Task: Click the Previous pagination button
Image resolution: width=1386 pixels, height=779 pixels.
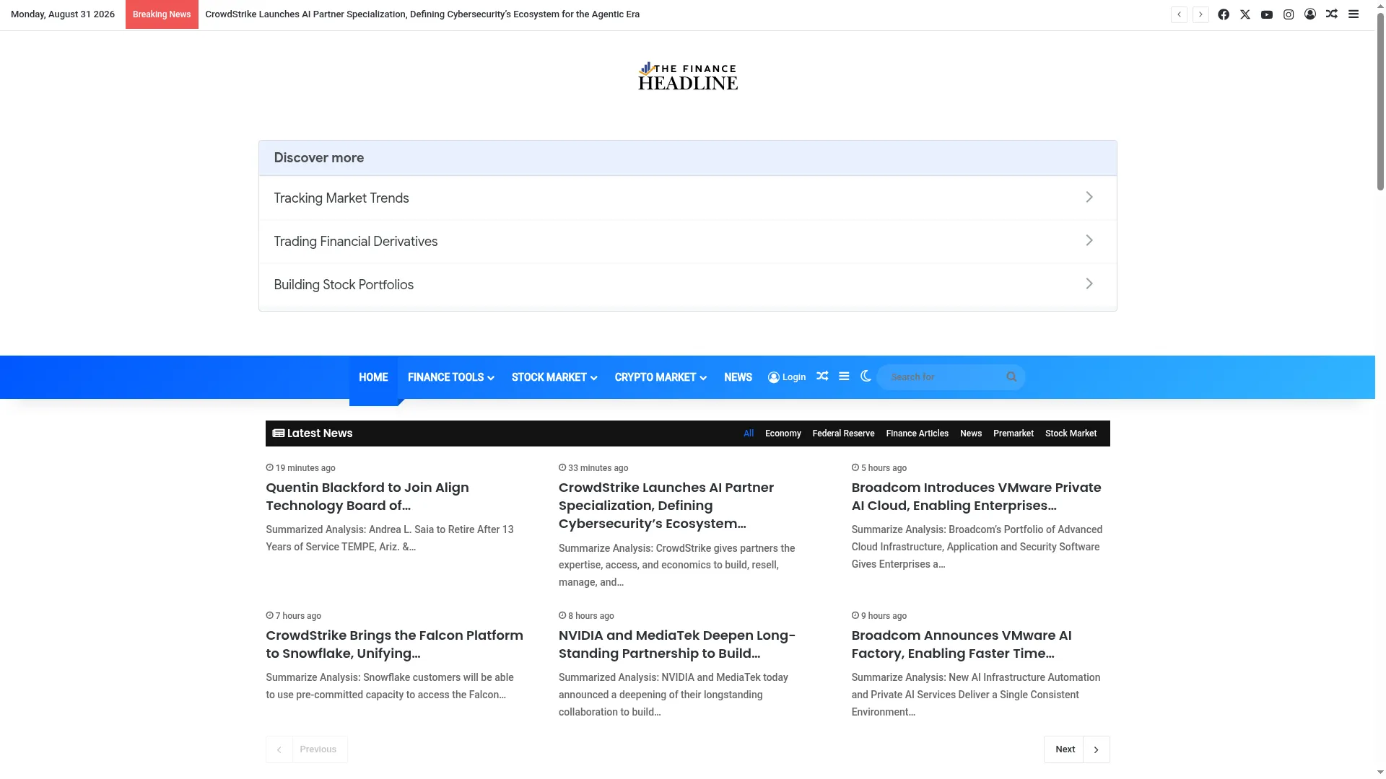Action: point(307,749)
